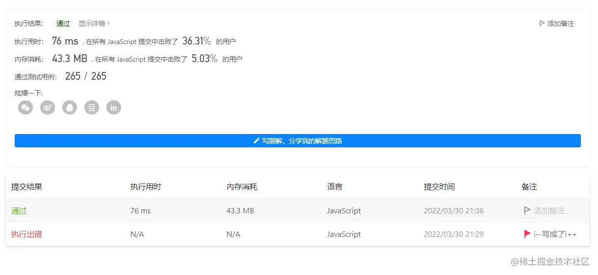Open the 通过 submission result link
The width and height of the screenshot is (598, 275).
(19, 211)
